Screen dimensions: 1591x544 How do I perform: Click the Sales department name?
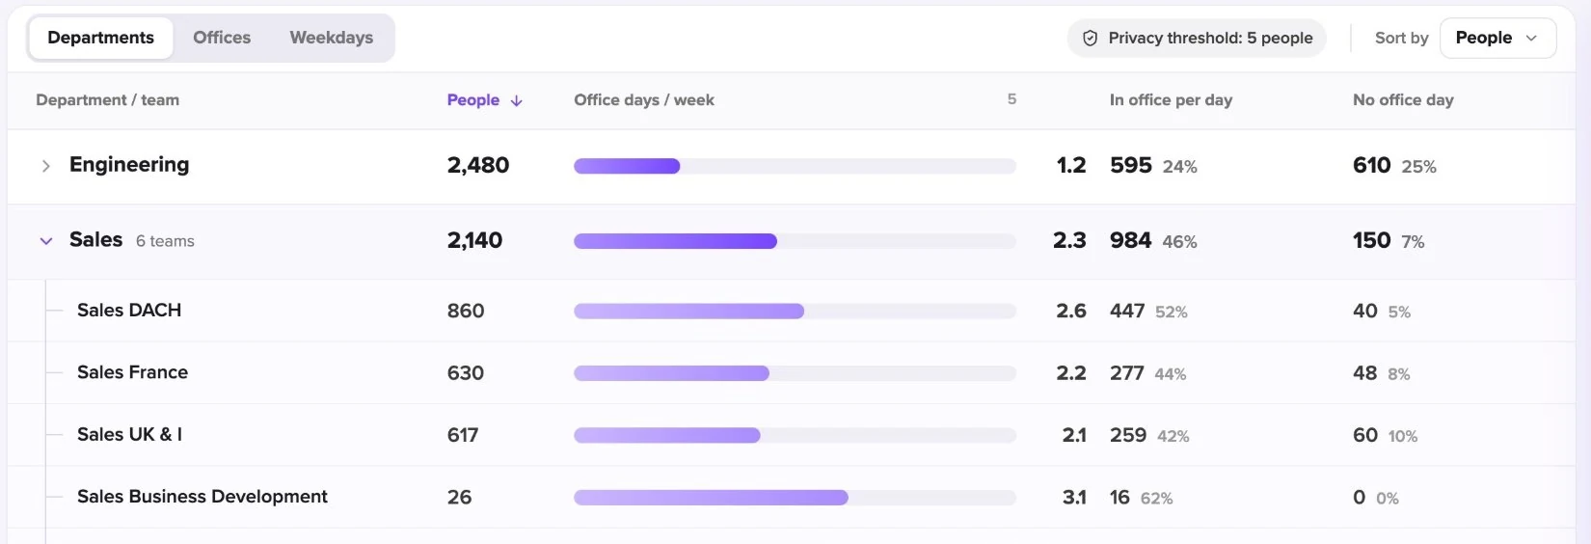[x=95, y=240]
